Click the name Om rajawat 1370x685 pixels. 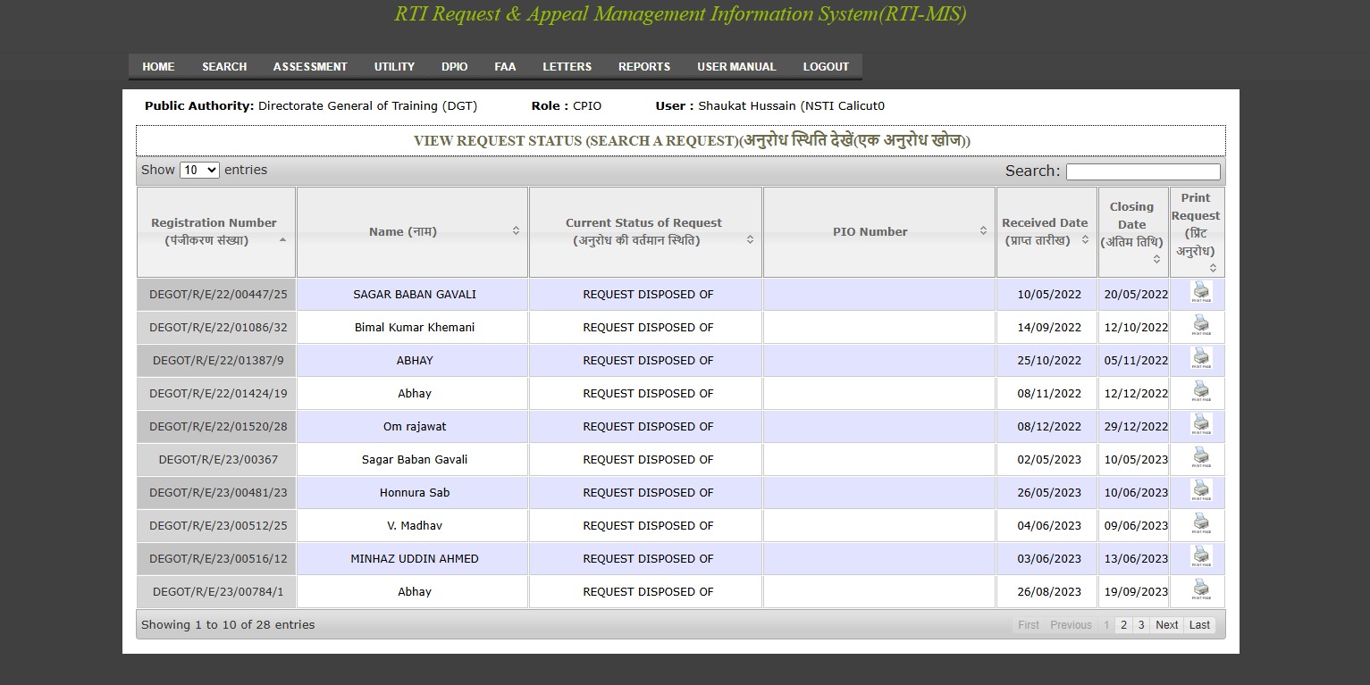click(x=415, y=426)
